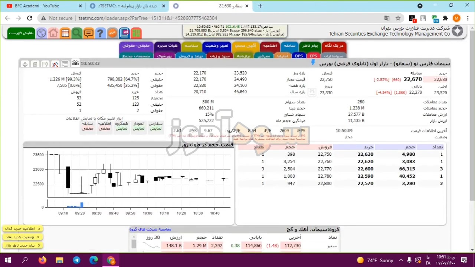
Task: Open the تصمیمات مجمع tab
Action: point(136,56)
